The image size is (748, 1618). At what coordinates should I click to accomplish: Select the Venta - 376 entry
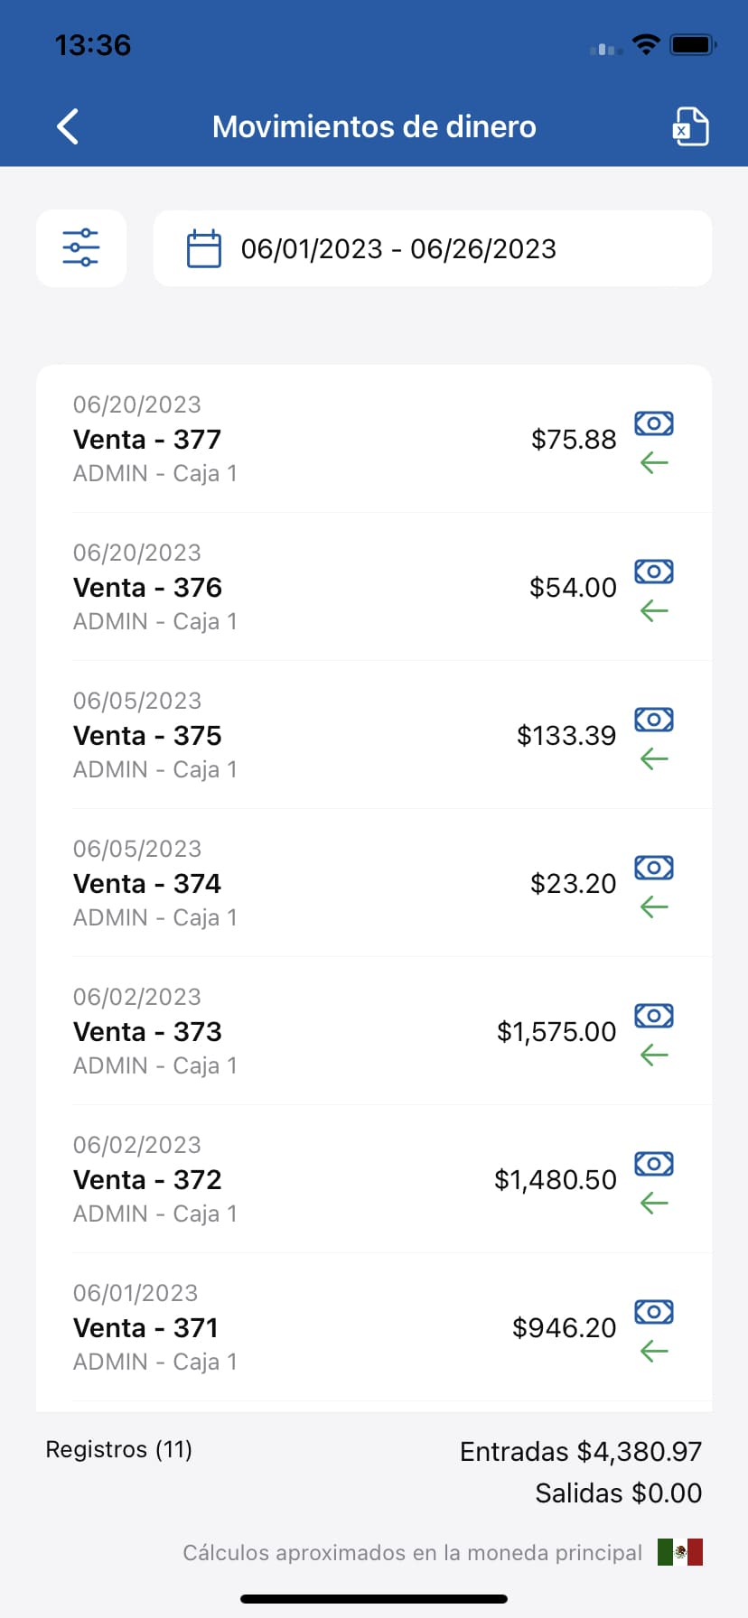147,588
